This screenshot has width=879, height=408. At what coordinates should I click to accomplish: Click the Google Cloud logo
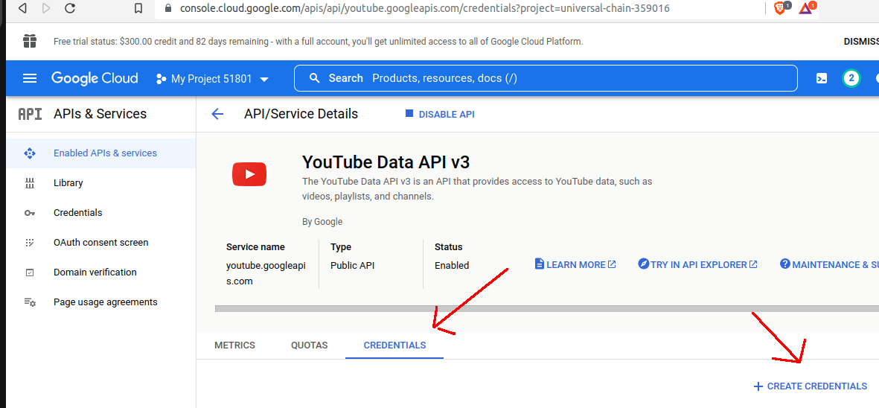click(x=95, y=78)
